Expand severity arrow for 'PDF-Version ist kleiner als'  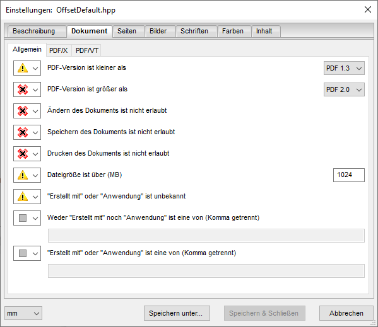pyautogui.click(x=35, y=69)
